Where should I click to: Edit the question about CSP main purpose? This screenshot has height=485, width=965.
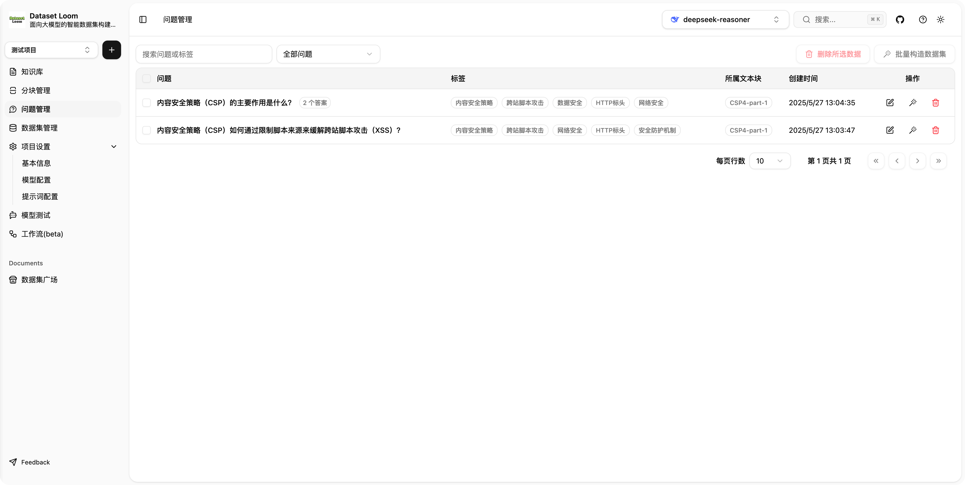click(x=890, y=103)
